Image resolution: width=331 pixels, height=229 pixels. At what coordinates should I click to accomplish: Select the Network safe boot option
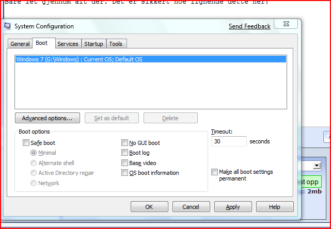(34, 183)
